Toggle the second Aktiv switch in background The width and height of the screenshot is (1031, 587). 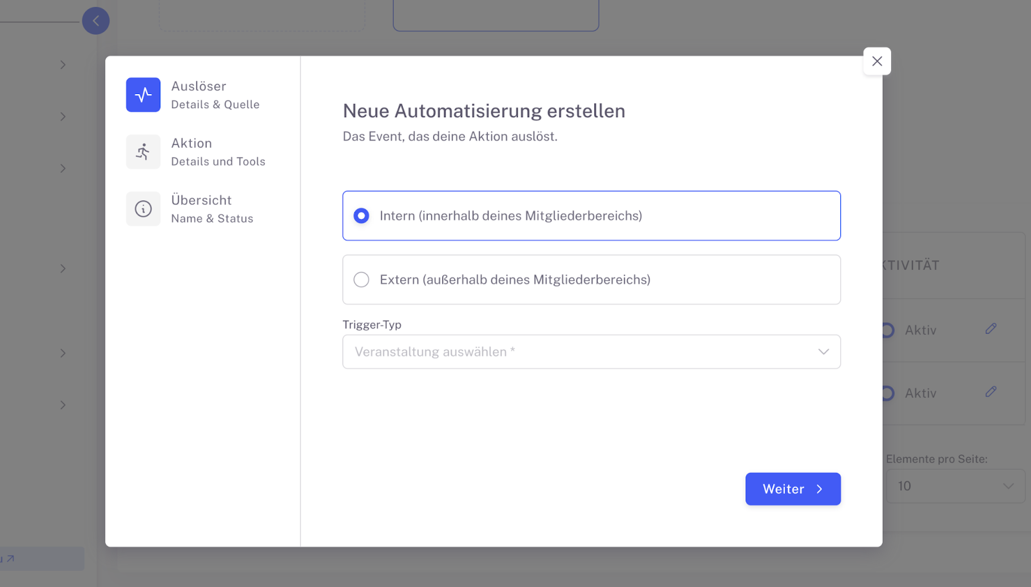click(x=888, y=393)
